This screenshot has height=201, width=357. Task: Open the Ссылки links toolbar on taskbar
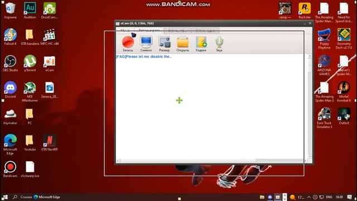coord(26,197)
